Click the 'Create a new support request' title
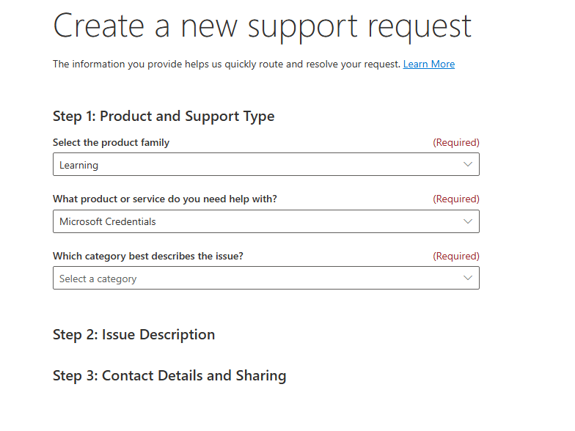 tap(262, 26)
